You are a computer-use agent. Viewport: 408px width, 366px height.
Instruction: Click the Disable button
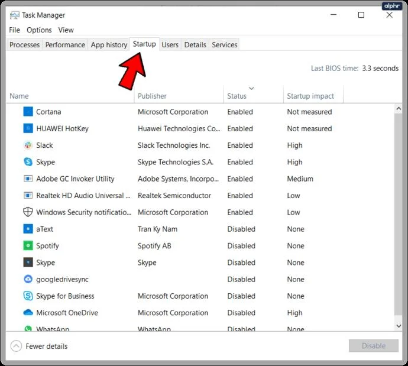373,346
